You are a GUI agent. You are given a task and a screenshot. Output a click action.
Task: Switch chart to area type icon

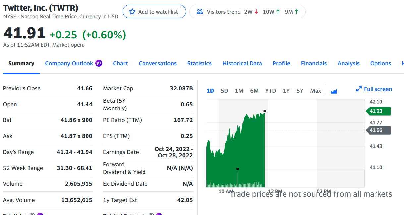coord(334,91)
